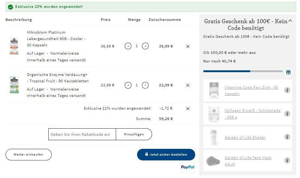Screen dimensions: 300x178
Task: Open Garden of Life Face Mask Adult link
Action: (248, 161)
